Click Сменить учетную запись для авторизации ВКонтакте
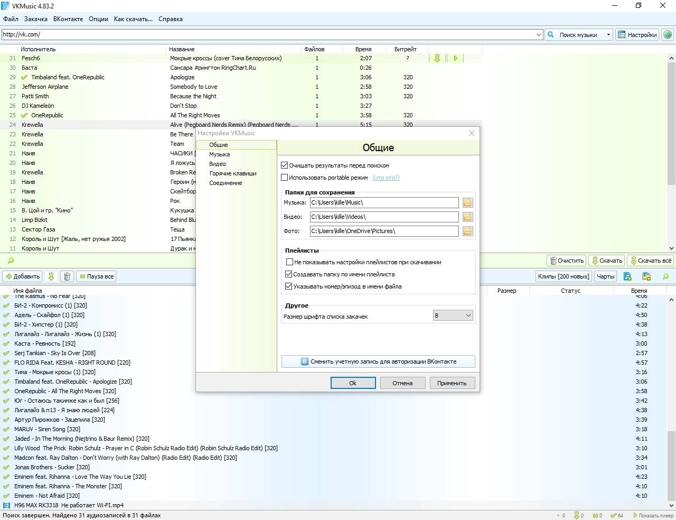Image resolution: width=676 pixels, height=520 pixels. coord(378,361)
